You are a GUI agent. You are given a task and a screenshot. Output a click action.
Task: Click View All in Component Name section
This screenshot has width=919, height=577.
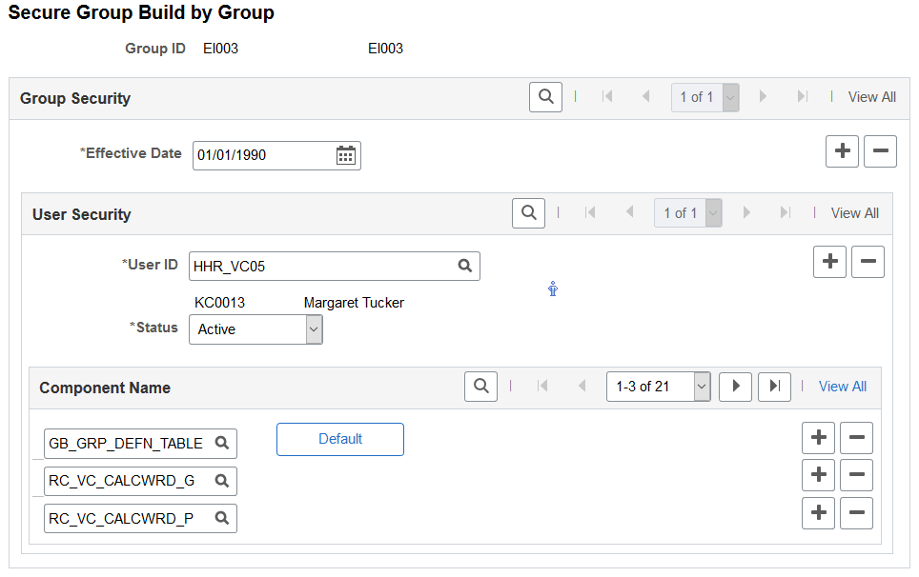tap(842, 386)
